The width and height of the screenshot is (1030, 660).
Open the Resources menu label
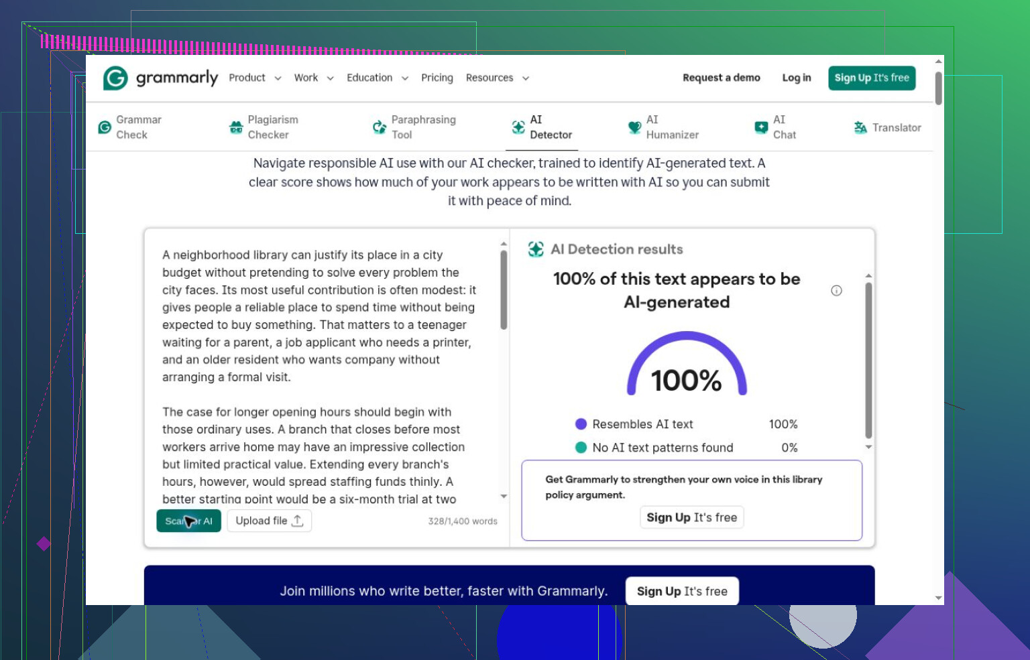pos(490,78)
